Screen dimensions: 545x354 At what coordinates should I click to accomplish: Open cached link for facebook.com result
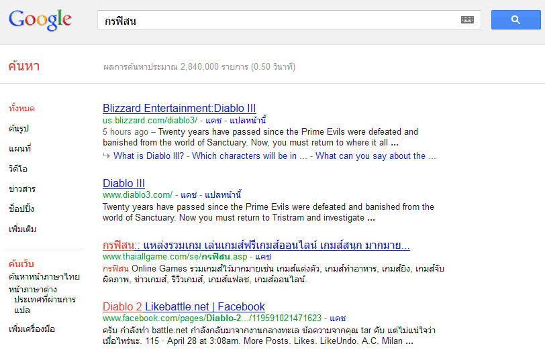click(338, 318)
